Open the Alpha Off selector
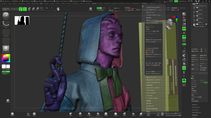The width and height of the screenshot is (211, 118). (x=6, y=32)
